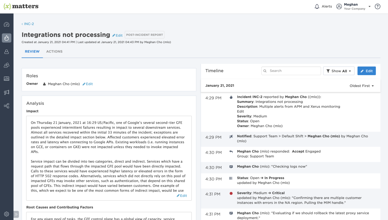Edit the Owner role

click(x=88, y=84)
